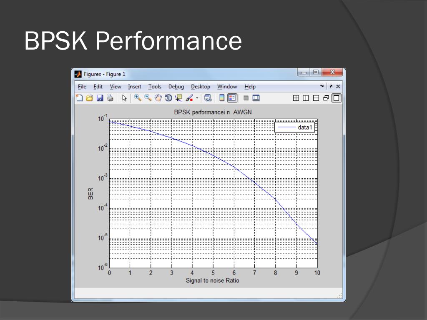Toggle the Insert Legend toolbar button
Image resolution: width=427 pixels, height=320 pixels.
click(x=232, y=97)
